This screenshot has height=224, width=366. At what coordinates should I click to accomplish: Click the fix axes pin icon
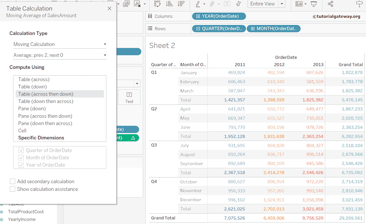(x=238, y=4)
